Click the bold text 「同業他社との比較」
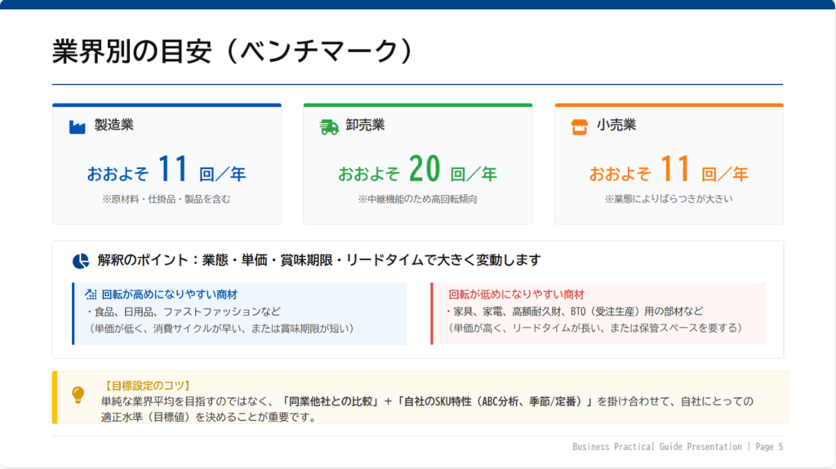Image resolution: width=836 pixels, height=469 pixels. 331,401
